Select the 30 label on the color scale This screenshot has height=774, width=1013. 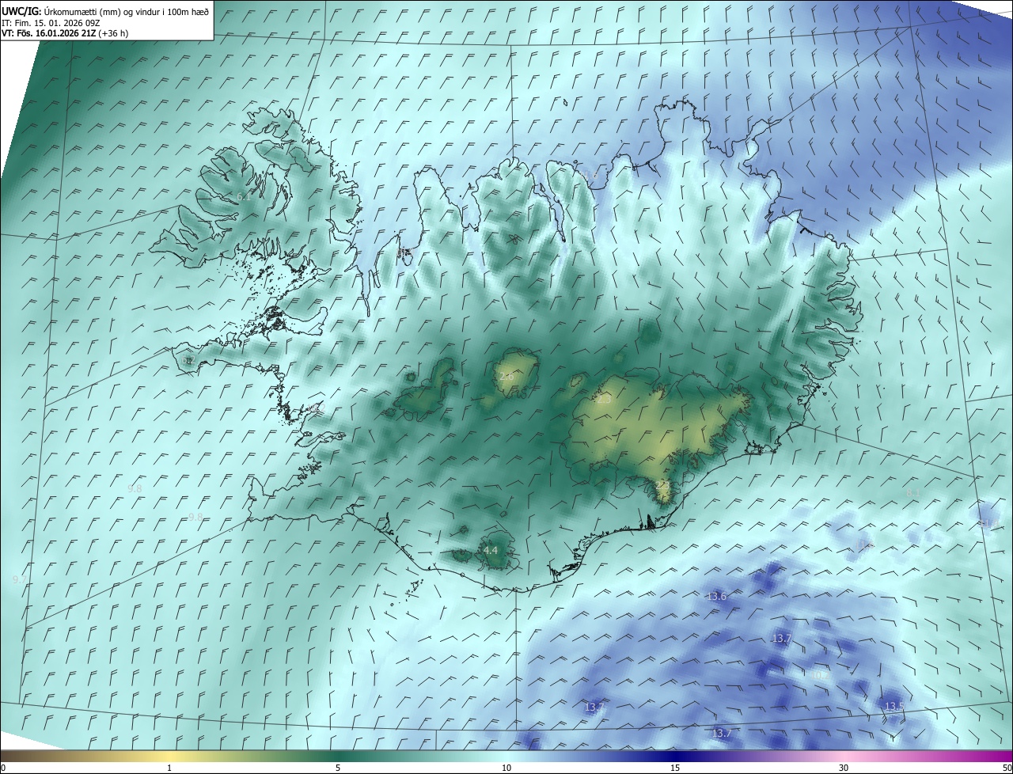pyautogui.click(x=844, y=768)
